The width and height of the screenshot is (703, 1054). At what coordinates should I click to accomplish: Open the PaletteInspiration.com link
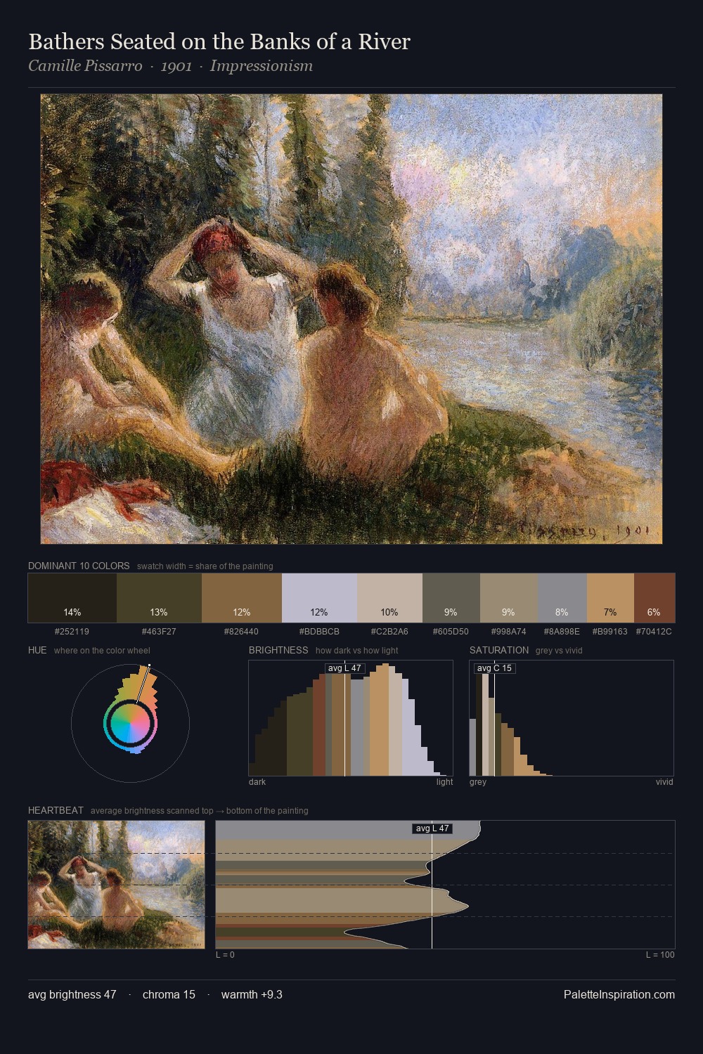tap(619, 994)
